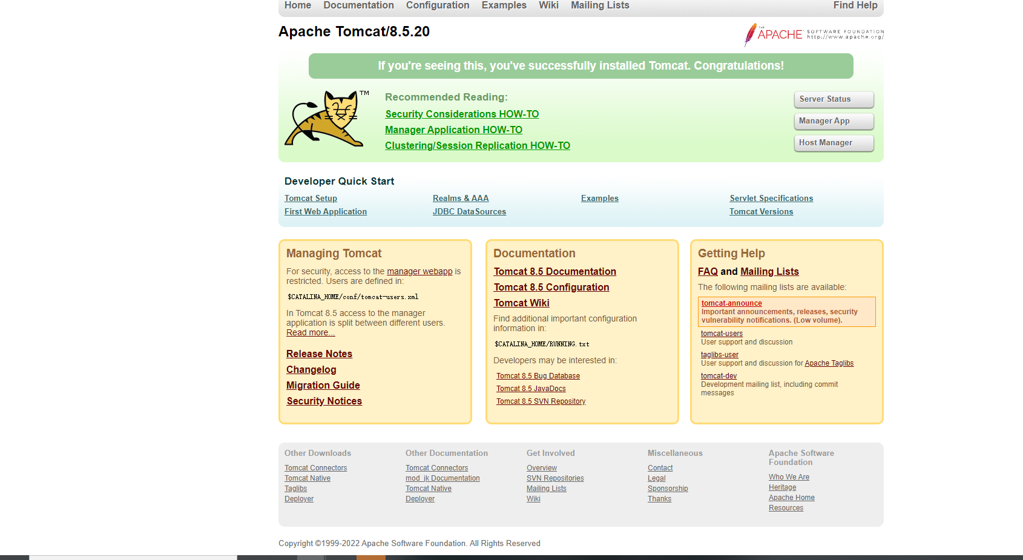Open Tomcat Wiki link in Documentation box
1023x560 pixels.
[522, 303]
